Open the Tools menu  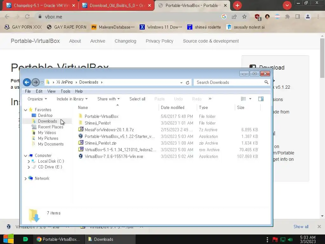65,91
